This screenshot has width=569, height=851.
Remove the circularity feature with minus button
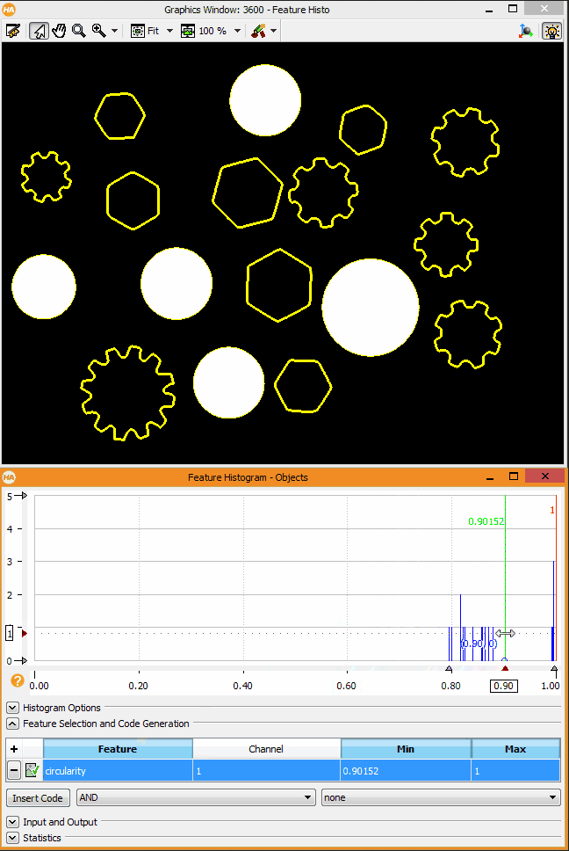click(14, 771)
